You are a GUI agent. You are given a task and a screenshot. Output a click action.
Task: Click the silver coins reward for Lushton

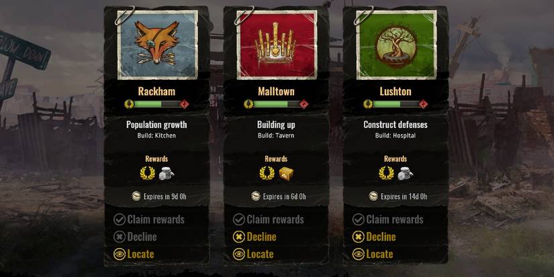(x=405, y=173)
